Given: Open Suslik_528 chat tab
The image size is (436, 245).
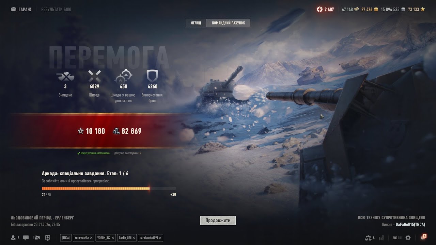Looking at the screenshot, I should [125, 238].
